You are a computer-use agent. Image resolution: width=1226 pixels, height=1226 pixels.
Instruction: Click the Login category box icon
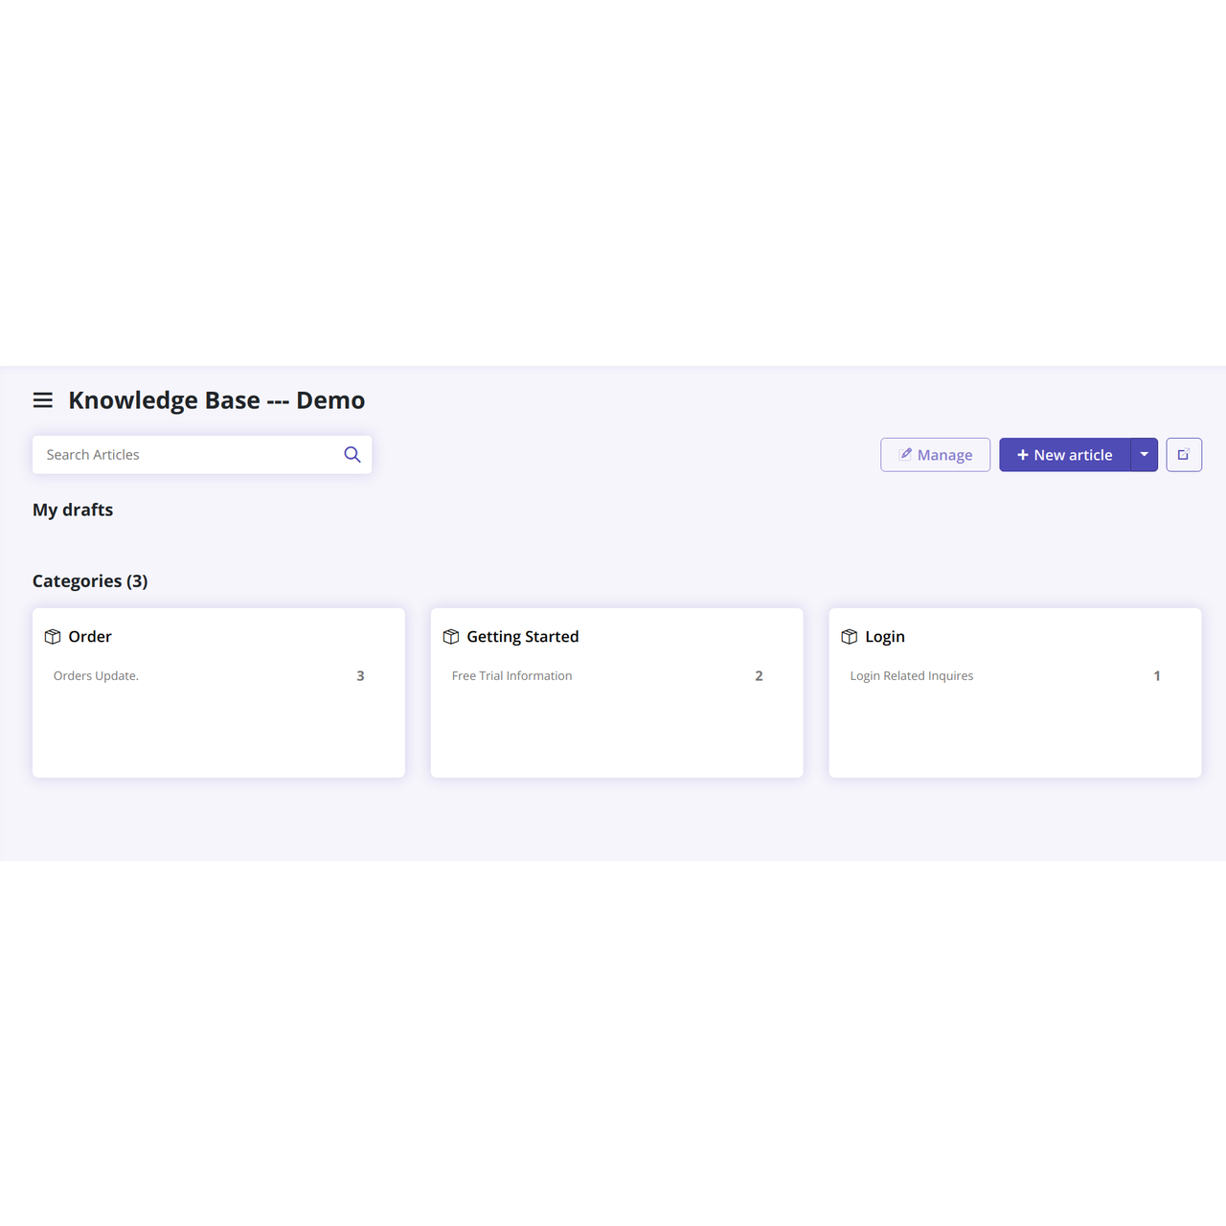[x=850, y=637]
